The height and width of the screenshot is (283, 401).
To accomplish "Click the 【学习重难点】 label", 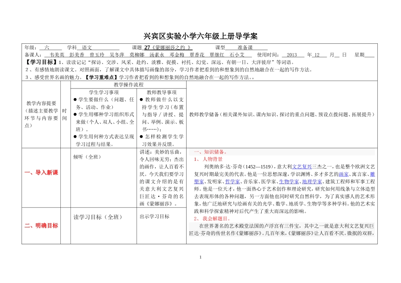I will [101, 77].
